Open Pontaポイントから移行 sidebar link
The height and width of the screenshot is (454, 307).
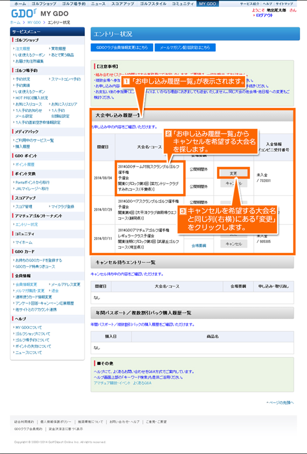32,182
